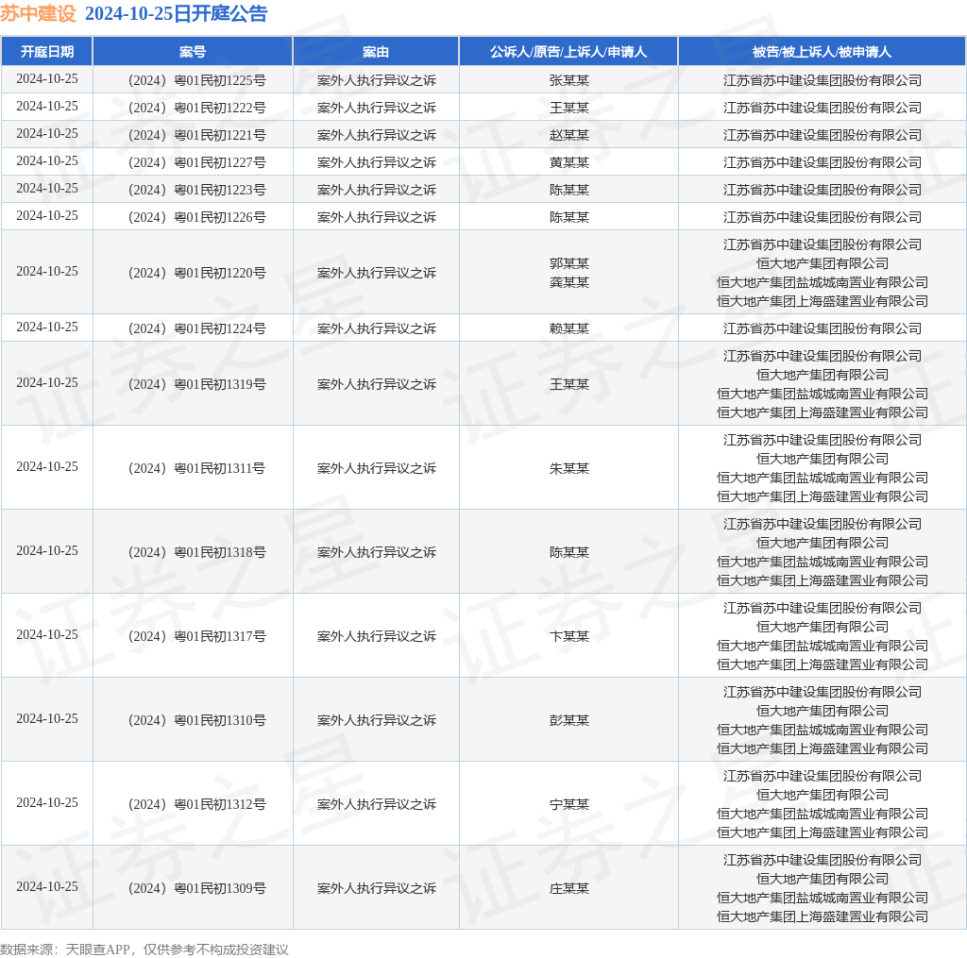Screen dimensions: 967x958
Task: Select plaintiff name 郭某某
Action: coord(569,263)
